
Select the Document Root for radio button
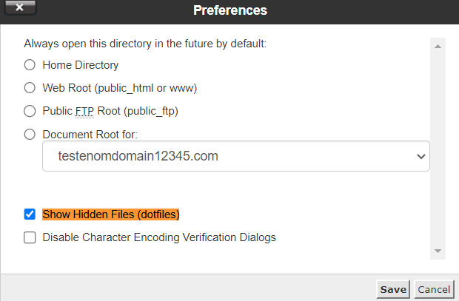coord(30,135)
